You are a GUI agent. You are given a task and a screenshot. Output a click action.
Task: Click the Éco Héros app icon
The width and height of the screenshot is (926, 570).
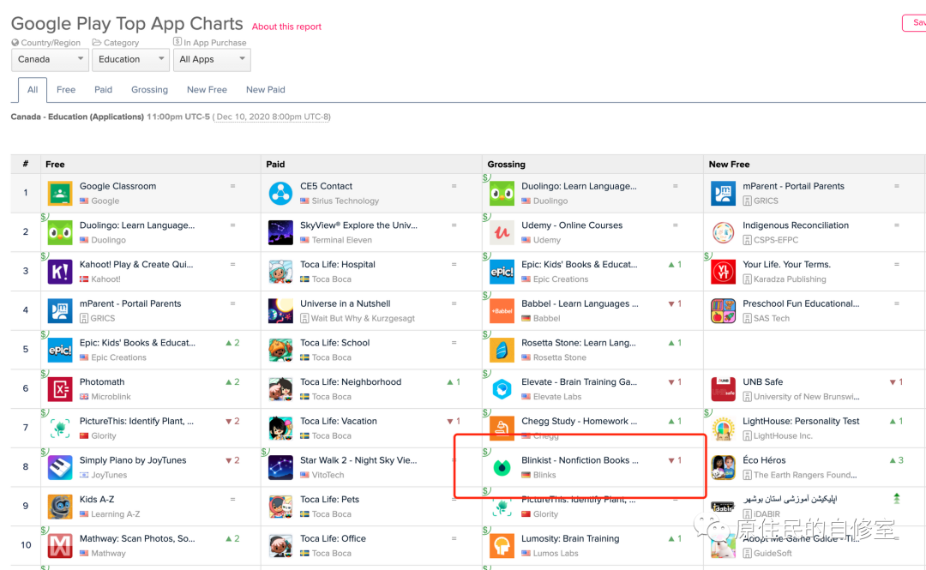(x=723, y=468)
